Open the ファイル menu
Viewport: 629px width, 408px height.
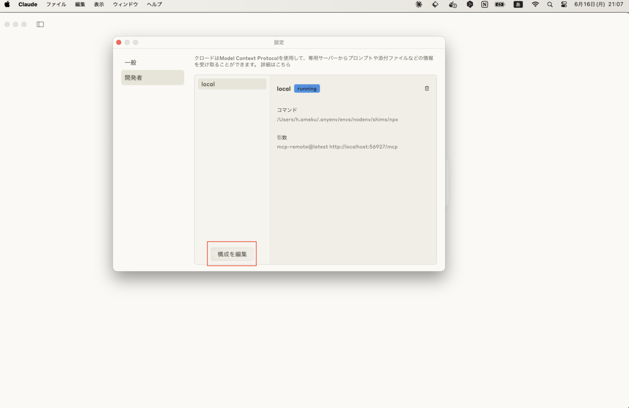56,4
